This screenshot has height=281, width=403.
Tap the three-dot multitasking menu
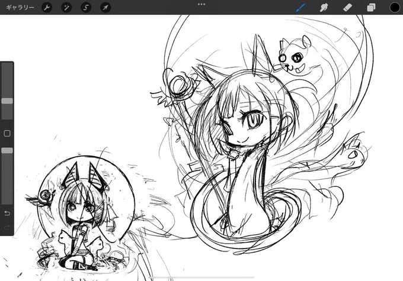pyautogui.click(x=201, y=4)
